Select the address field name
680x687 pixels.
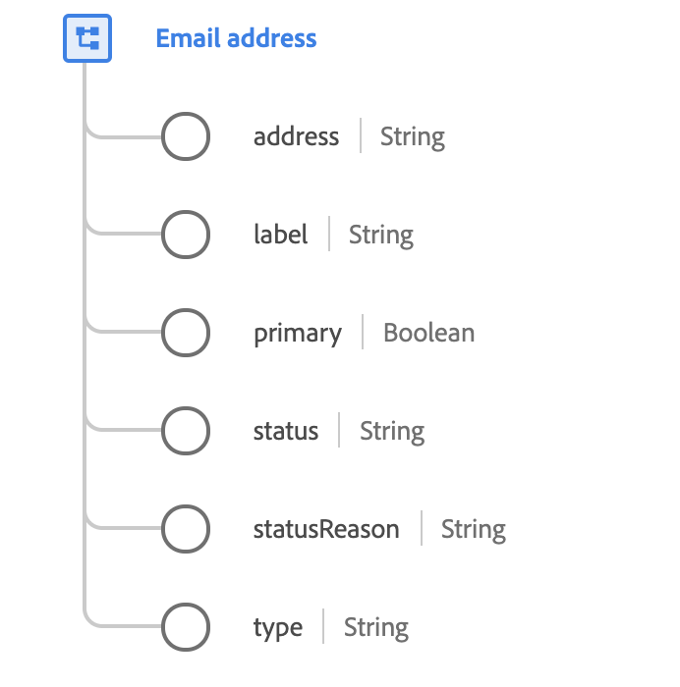pos(296,136)
